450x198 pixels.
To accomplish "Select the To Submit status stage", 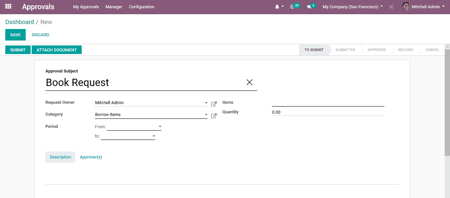I will click(314, 50).
